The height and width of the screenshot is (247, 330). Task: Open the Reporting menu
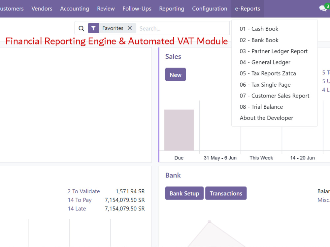(x=172, y=9)
